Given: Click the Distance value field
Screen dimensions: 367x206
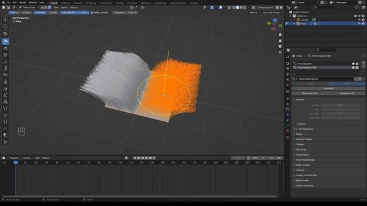Looking at the screenshot, I should tap(126, 13).
